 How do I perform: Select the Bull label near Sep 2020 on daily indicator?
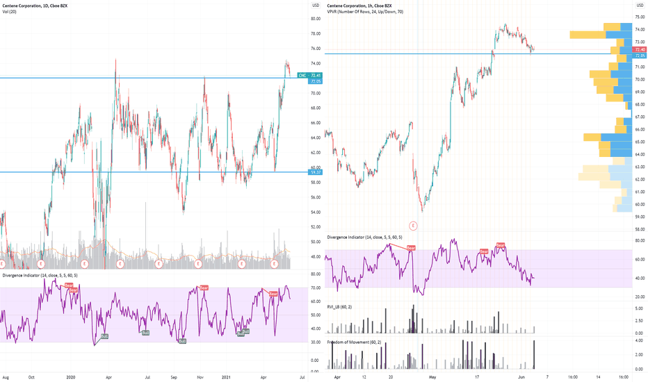click(182, 341)
